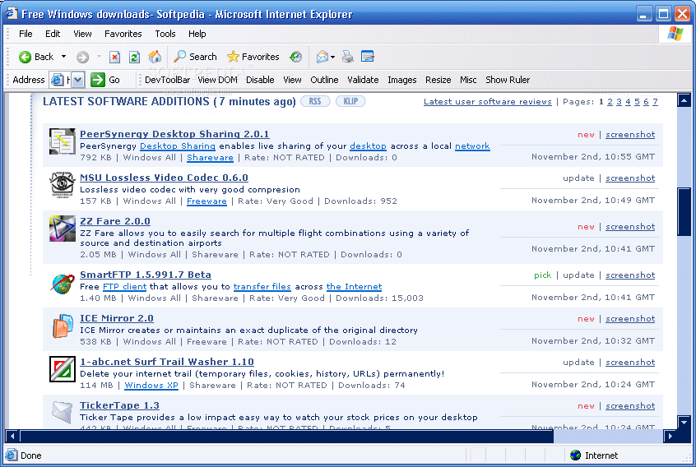Expand the Address bar dropdown

(78, 80)
